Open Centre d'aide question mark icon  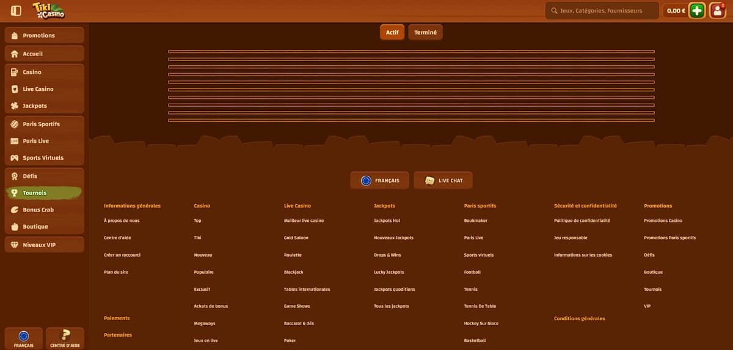tap(65, 338)
